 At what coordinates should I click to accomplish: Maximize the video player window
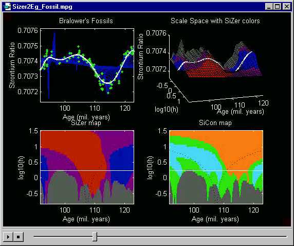tap(278, 7)
